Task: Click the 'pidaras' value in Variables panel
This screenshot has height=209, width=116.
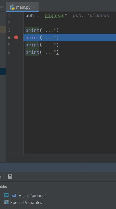Action: coord(39,196)
